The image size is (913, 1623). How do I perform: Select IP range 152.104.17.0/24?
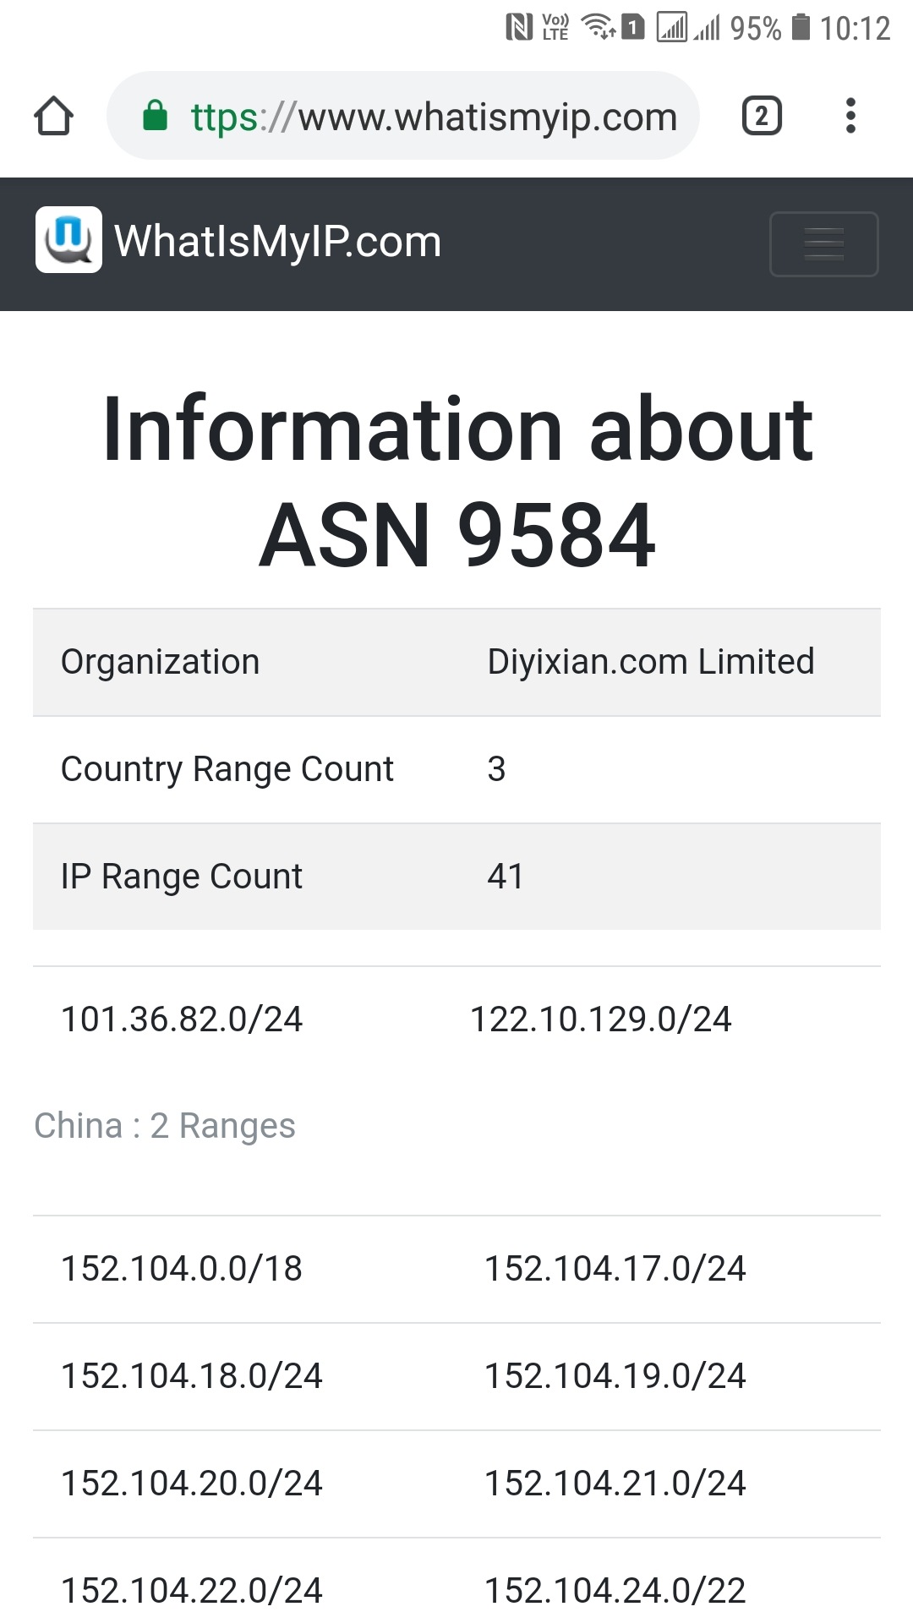615,1269
